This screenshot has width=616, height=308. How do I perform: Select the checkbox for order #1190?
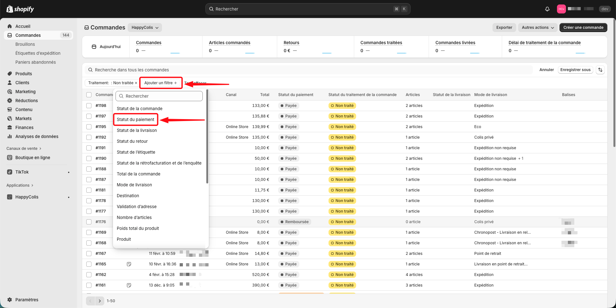(x=89, y=158)
